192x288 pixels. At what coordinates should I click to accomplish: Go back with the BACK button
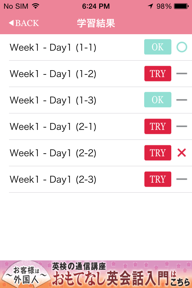point(24,23)
